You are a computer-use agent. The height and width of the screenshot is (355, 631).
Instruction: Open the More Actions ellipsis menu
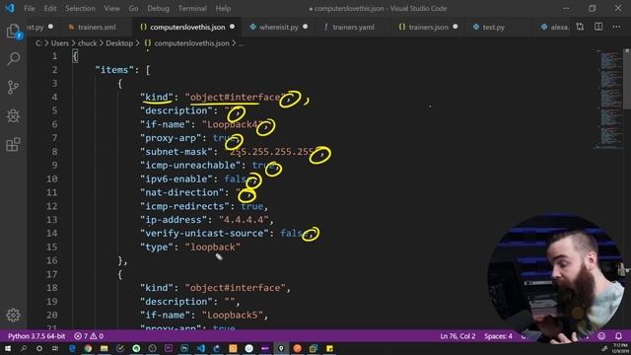tap(616, 27)
